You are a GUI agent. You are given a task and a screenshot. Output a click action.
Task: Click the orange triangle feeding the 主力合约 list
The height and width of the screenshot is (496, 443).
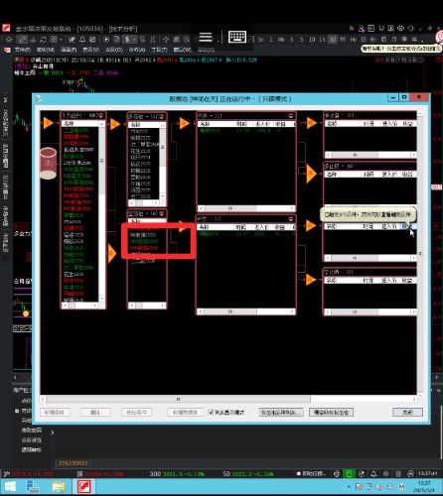click(x=48, y=123)
